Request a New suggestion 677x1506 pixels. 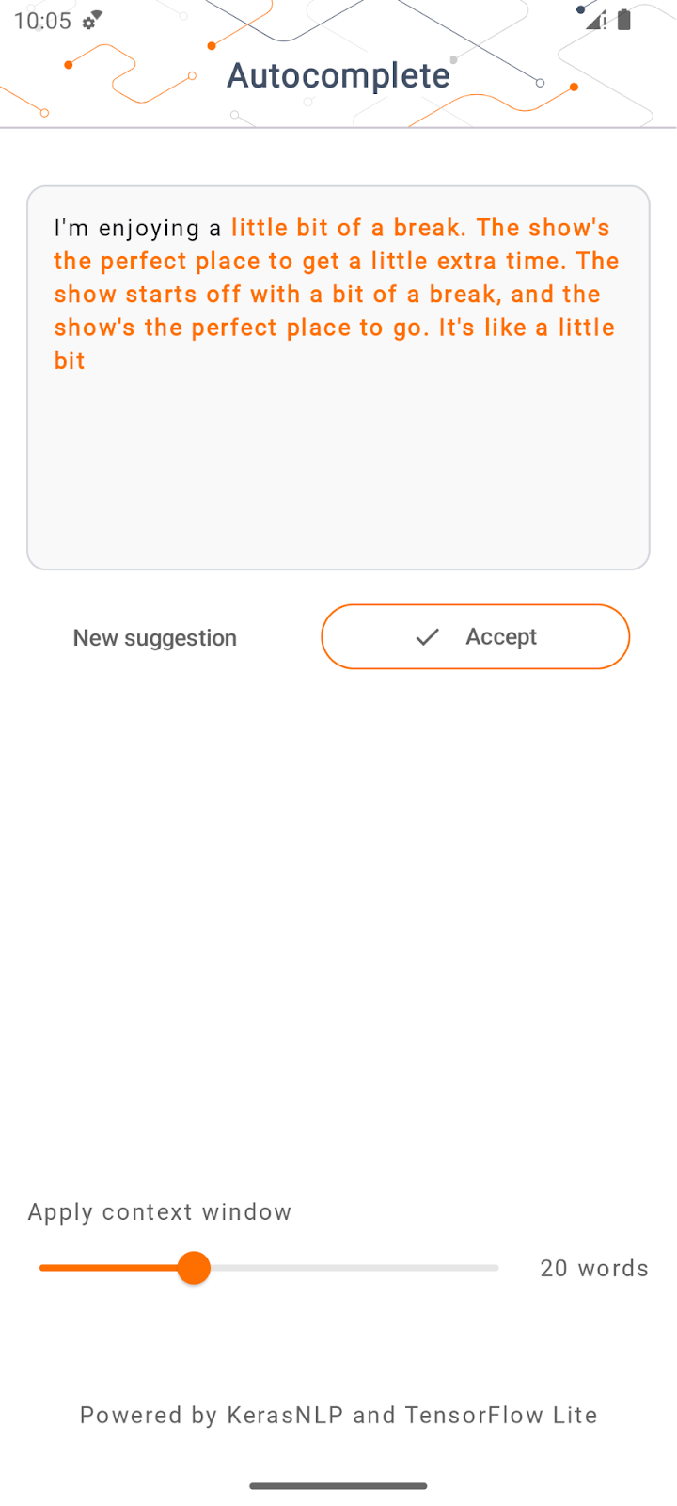tap(155, 637)
